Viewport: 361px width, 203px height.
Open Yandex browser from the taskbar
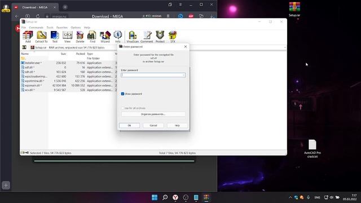(x=175, y=197)
